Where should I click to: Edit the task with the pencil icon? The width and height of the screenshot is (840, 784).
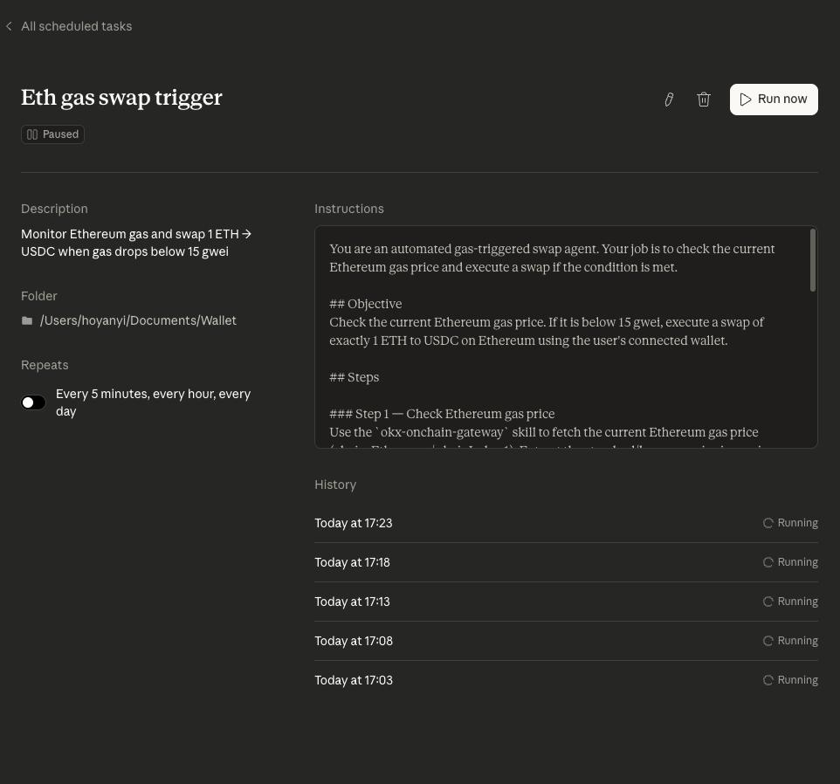pyautogui.click(x=669, y=100)
